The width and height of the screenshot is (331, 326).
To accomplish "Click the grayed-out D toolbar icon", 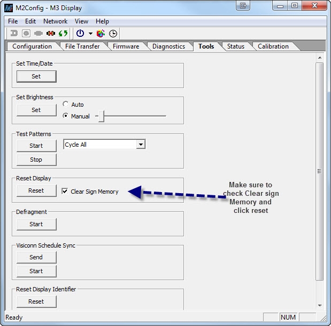I will pyautogui.click(x=14, y=33).
